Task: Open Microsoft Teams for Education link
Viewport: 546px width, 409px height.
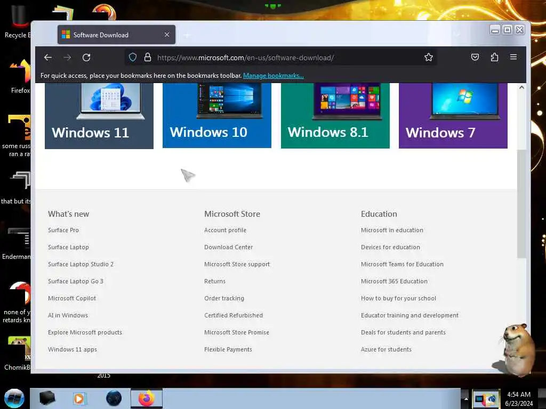Action: (x=402, y=264)
